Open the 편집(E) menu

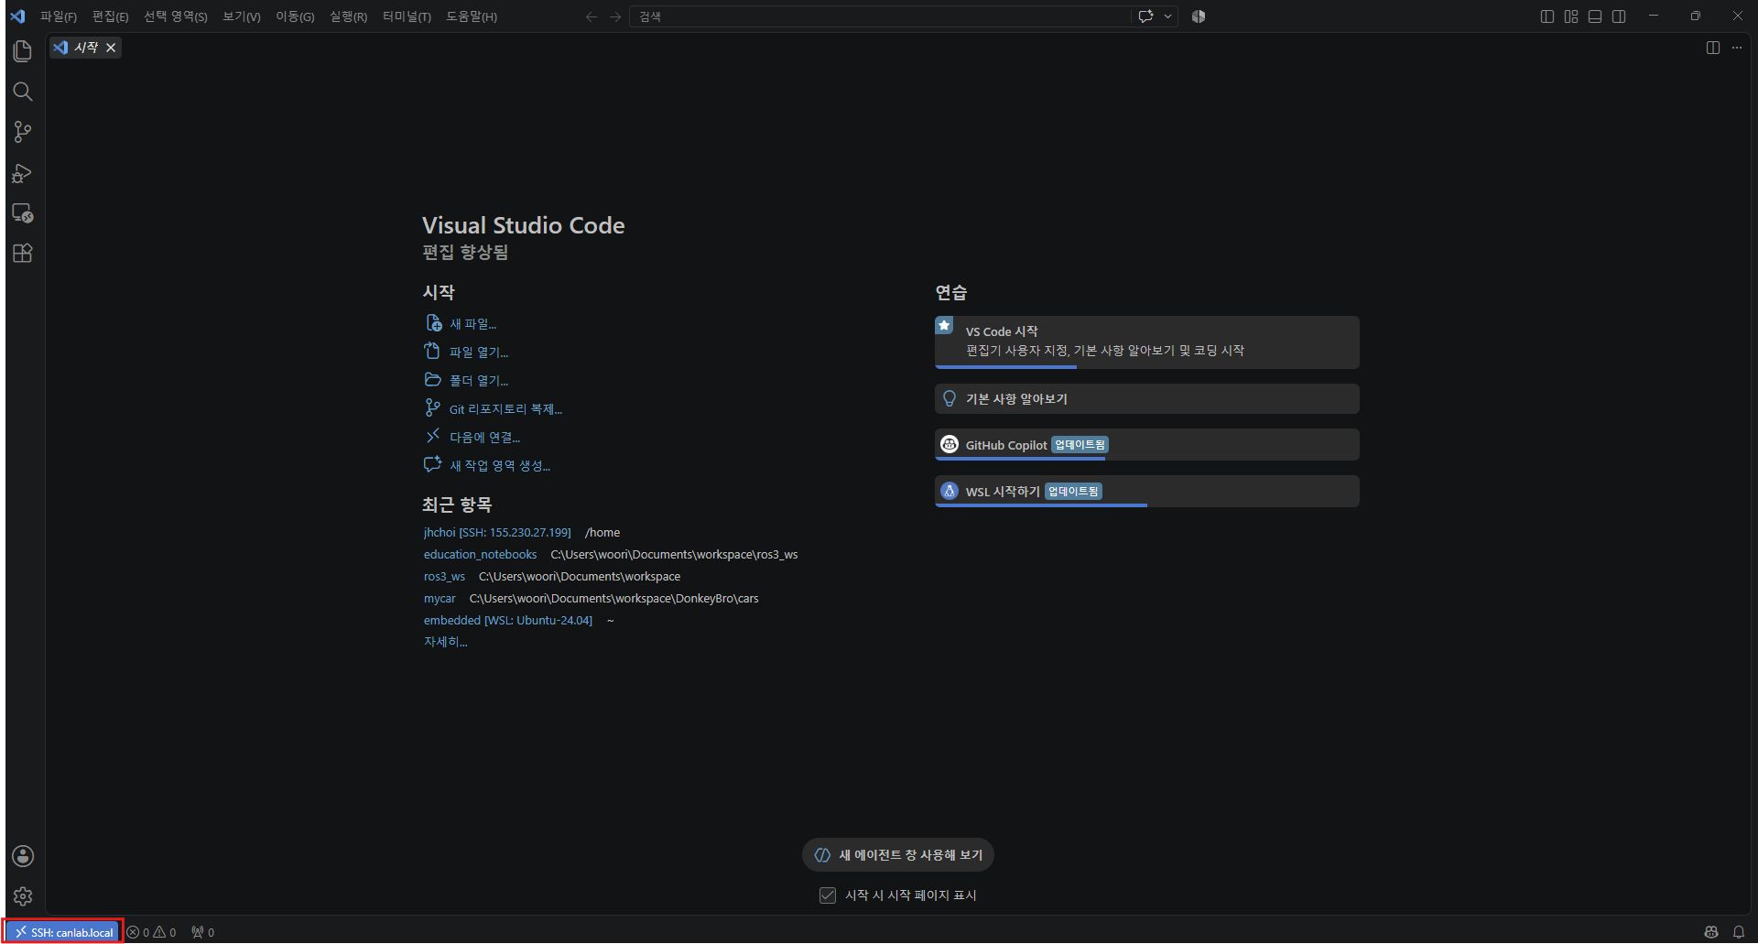[x=110, y=16]
